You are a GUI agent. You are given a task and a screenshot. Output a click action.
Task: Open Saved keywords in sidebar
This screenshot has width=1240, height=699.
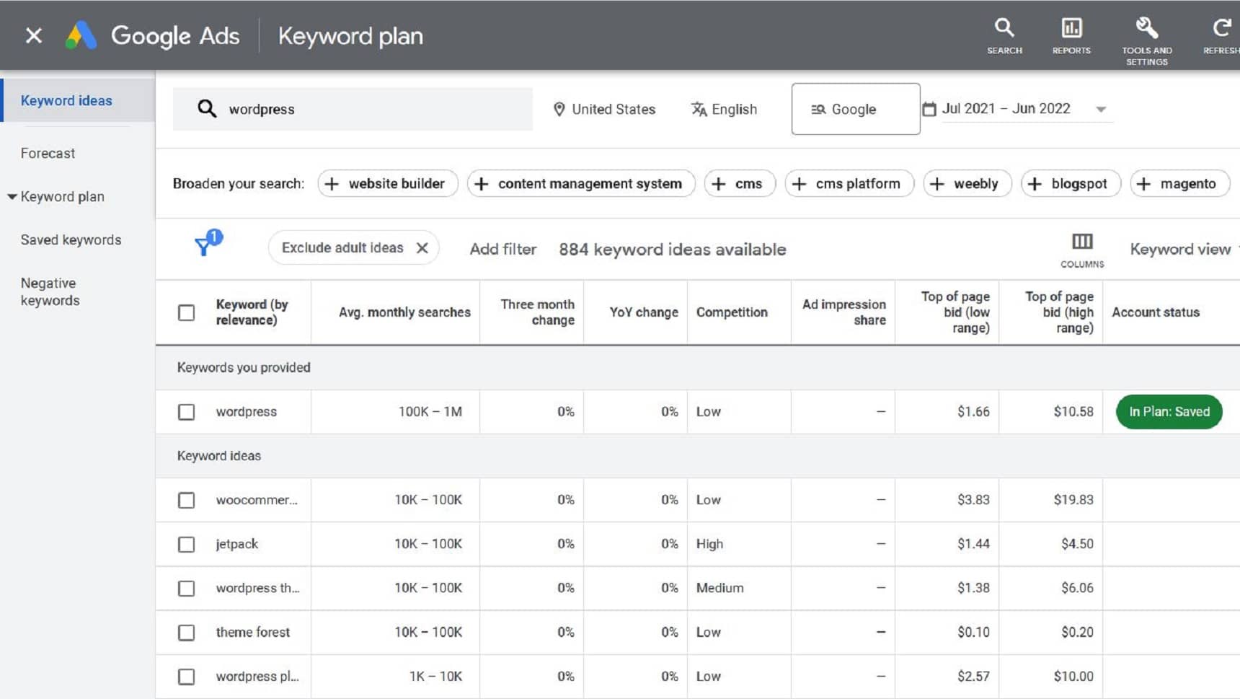click(x=71, y=239)
